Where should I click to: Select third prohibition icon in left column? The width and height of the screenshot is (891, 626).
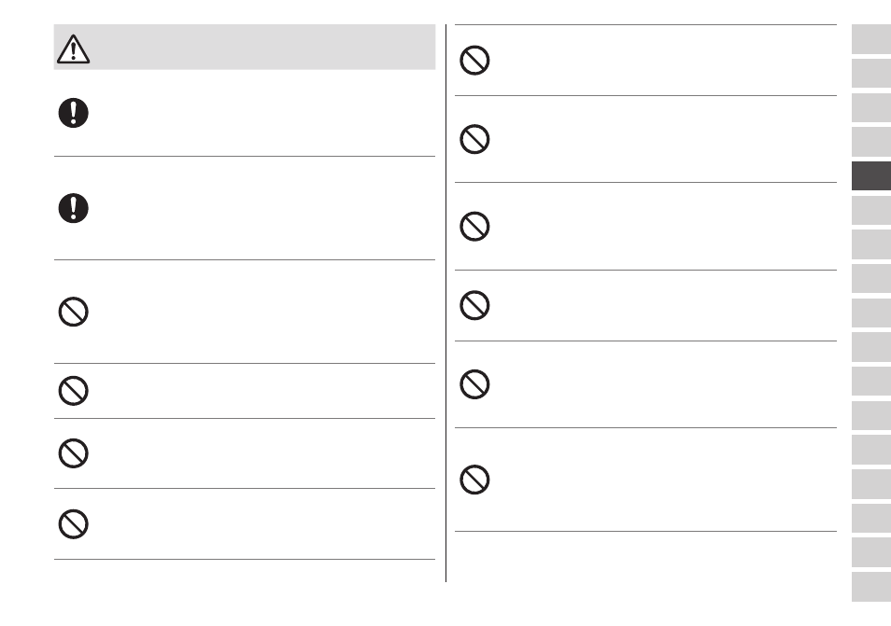point(73,452)
